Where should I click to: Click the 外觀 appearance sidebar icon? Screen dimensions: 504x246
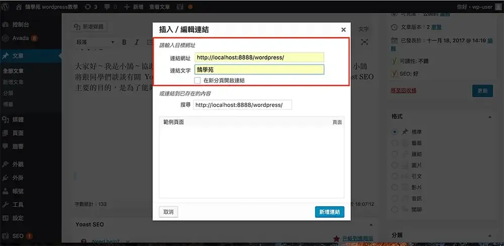click(5, 164)
